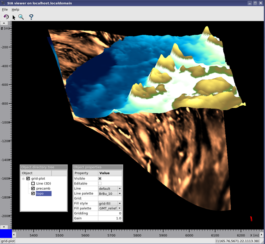Viewport: 265px width, 244px height.
Task: Select the arrow pointer tool
Action: 13,17
